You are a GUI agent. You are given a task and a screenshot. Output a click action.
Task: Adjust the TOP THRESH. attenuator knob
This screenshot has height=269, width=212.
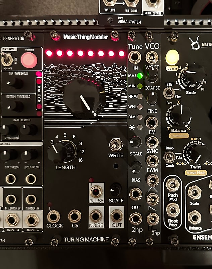click(x=8, y=155)
